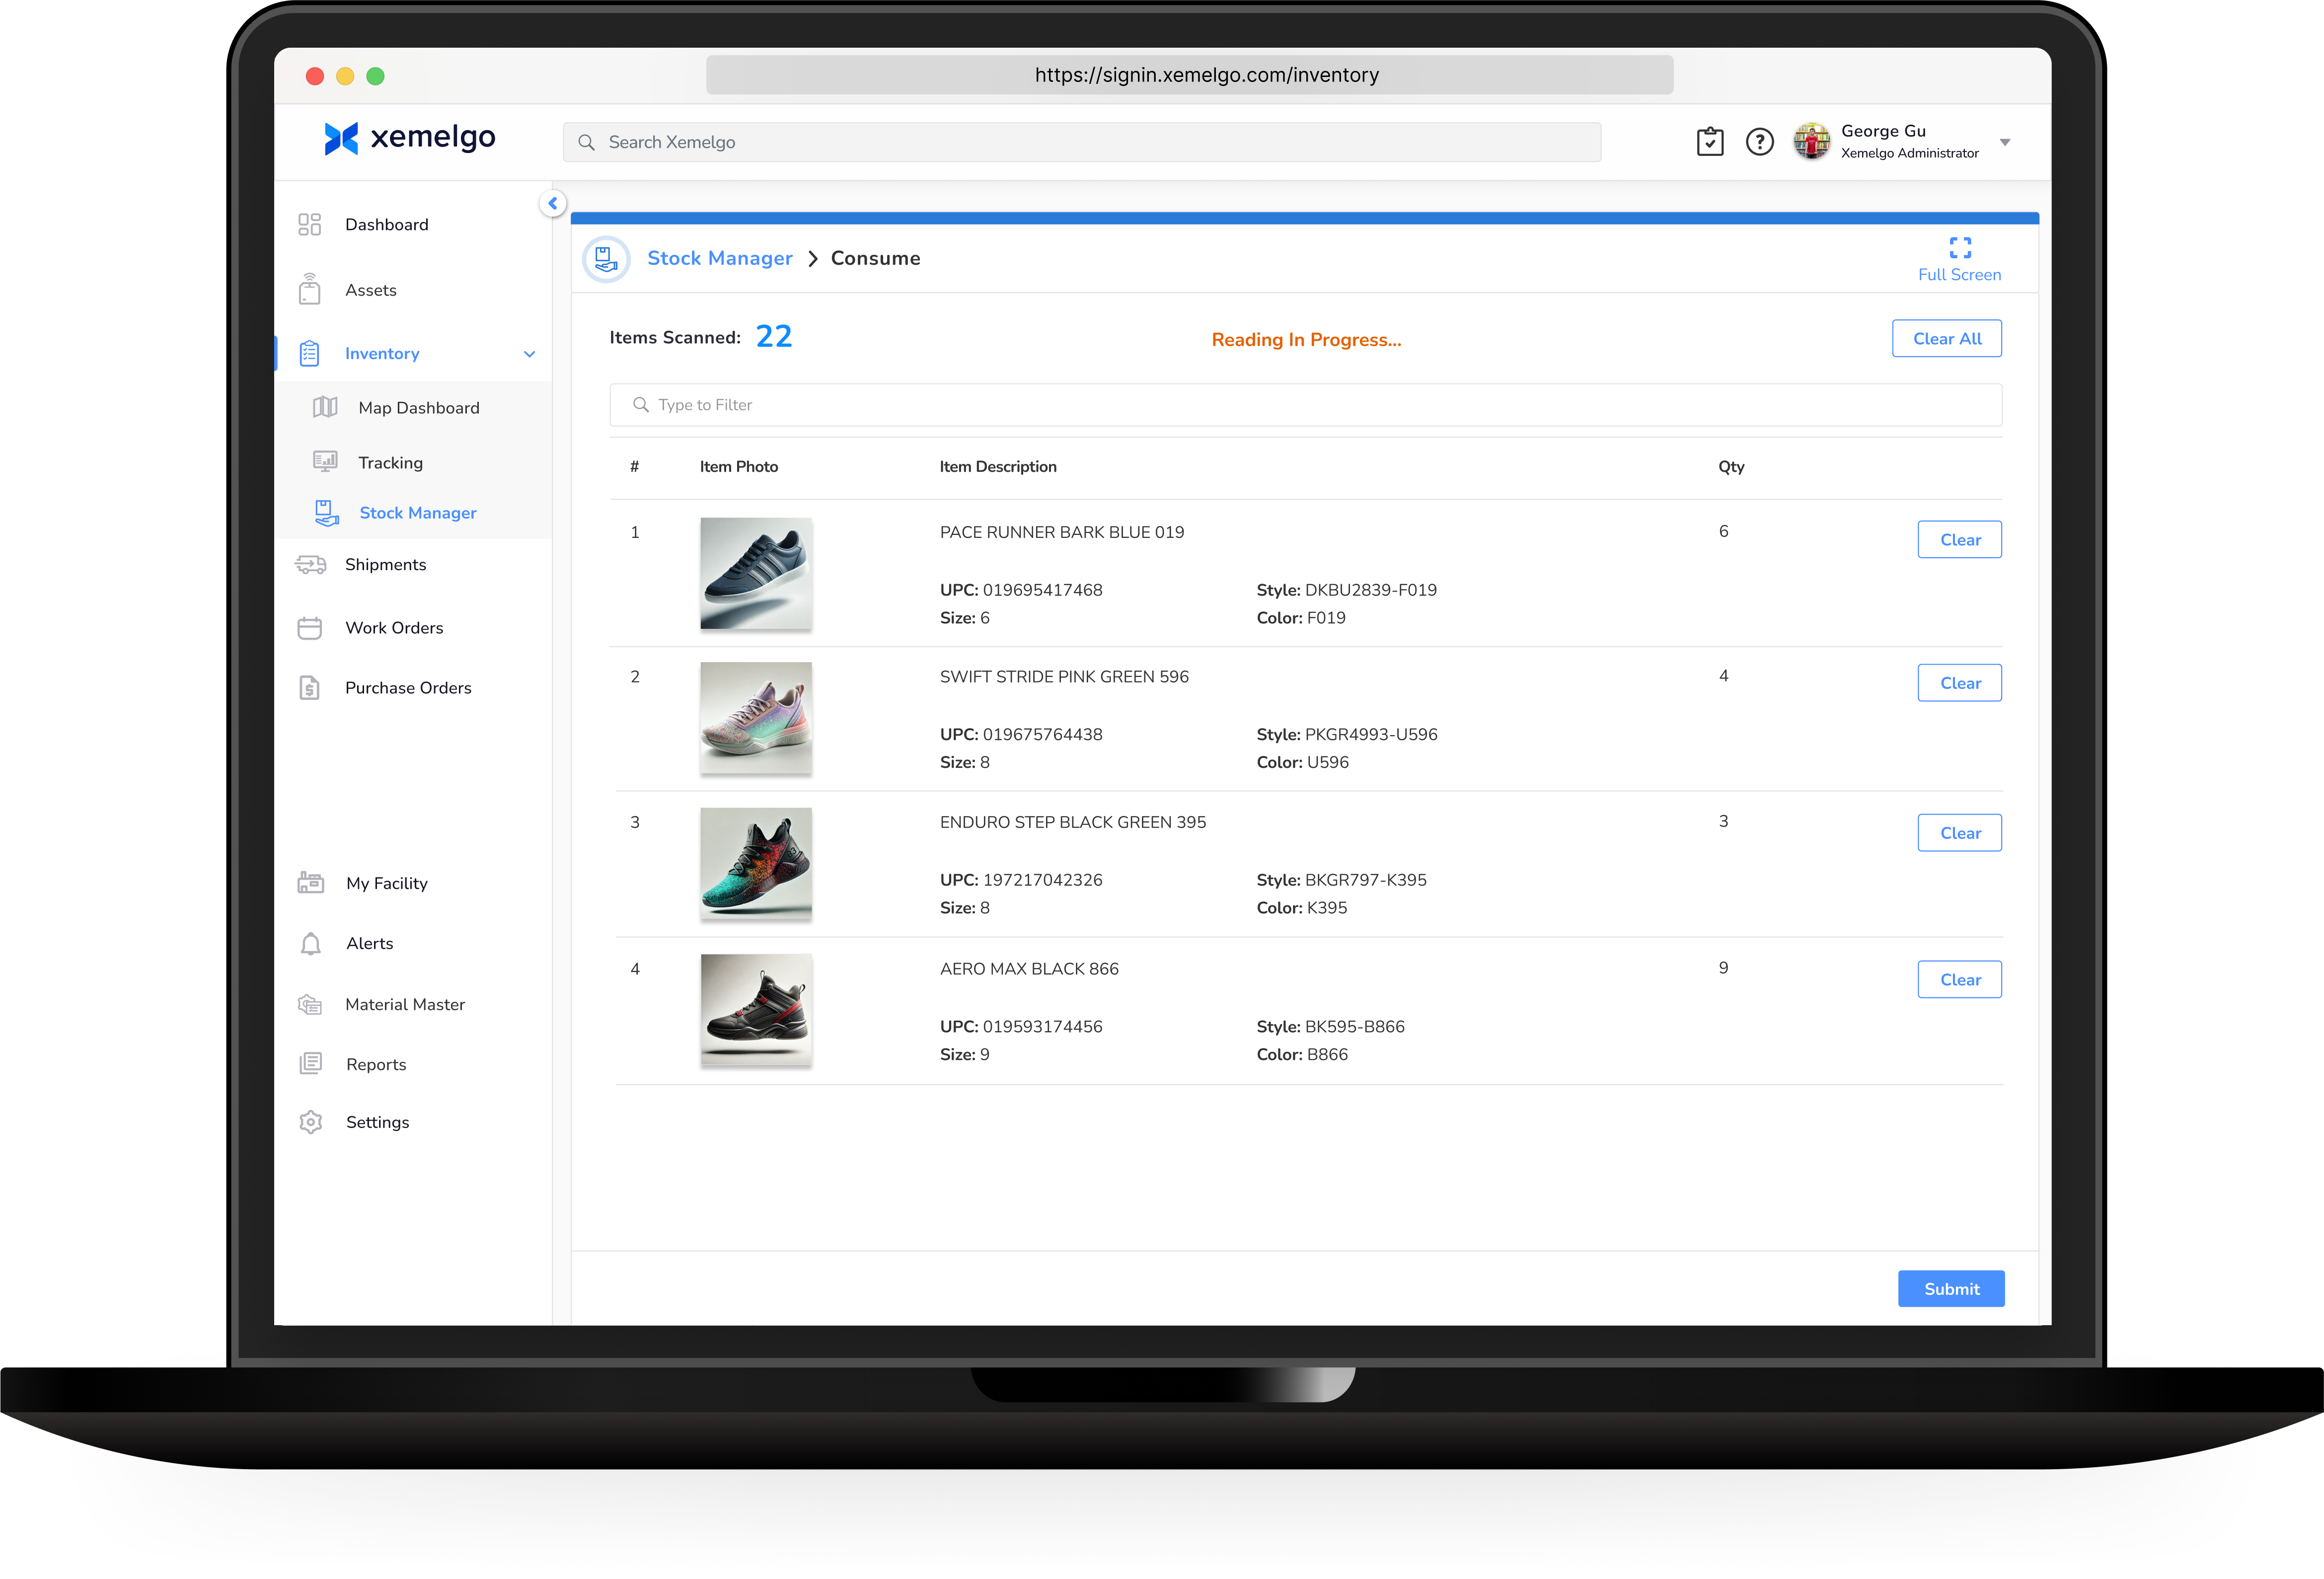Collapse the sidebar with arrow toggle

[552, 203]
